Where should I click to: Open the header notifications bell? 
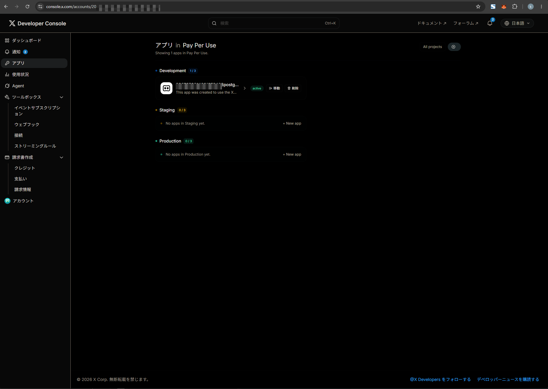pos(490,23)
